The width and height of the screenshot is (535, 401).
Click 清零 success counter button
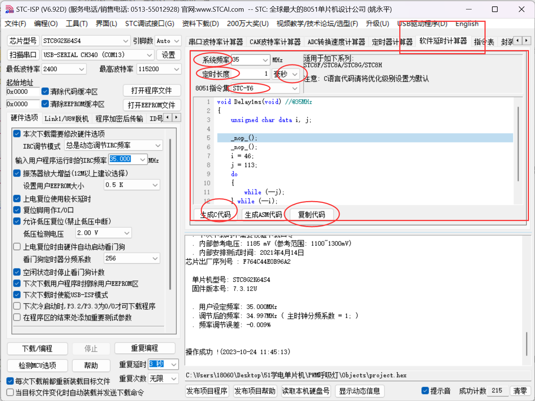[520, 391]
